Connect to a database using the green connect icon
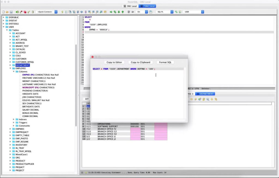 [x=17, y=12]
